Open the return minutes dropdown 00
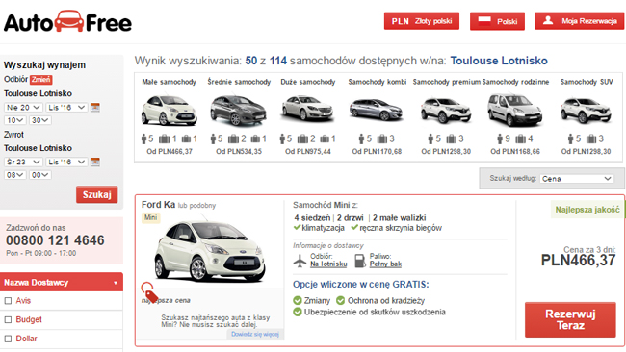 [39, 175]
